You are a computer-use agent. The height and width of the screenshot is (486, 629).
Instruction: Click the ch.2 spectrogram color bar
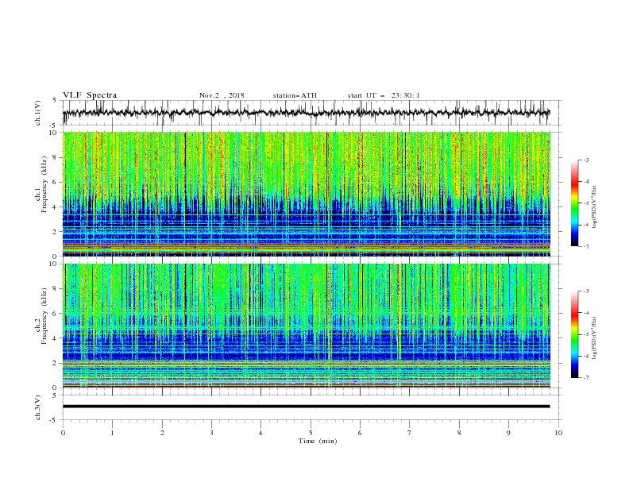click(x=575, y=334)
